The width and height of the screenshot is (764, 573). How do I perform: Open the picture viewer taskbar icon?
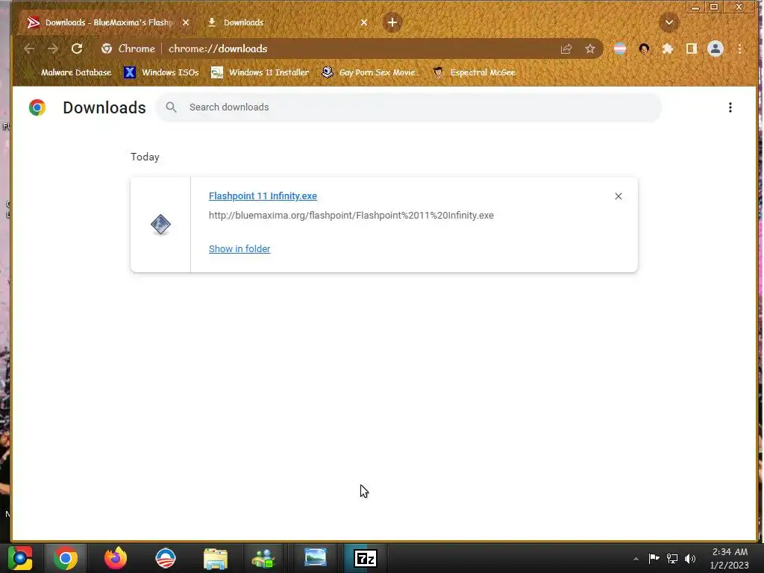316,557
